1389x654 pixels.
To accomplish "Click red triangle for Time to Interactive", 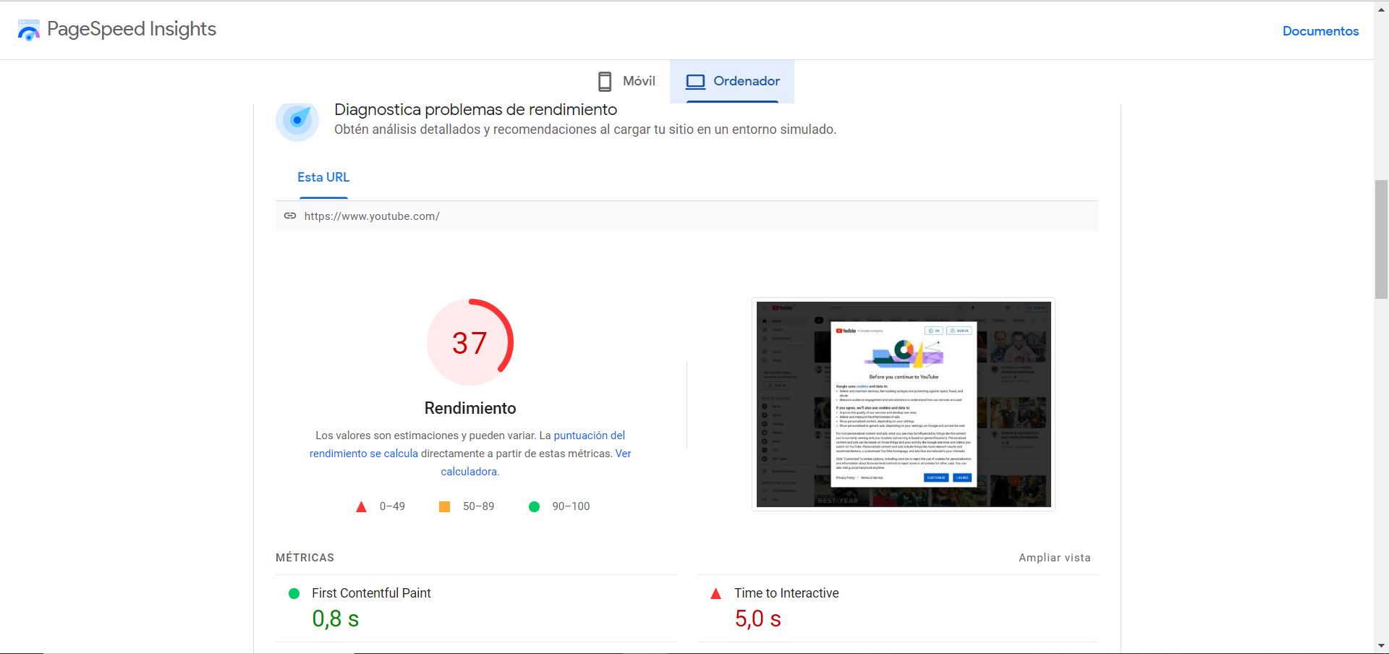I will point(716,593).
